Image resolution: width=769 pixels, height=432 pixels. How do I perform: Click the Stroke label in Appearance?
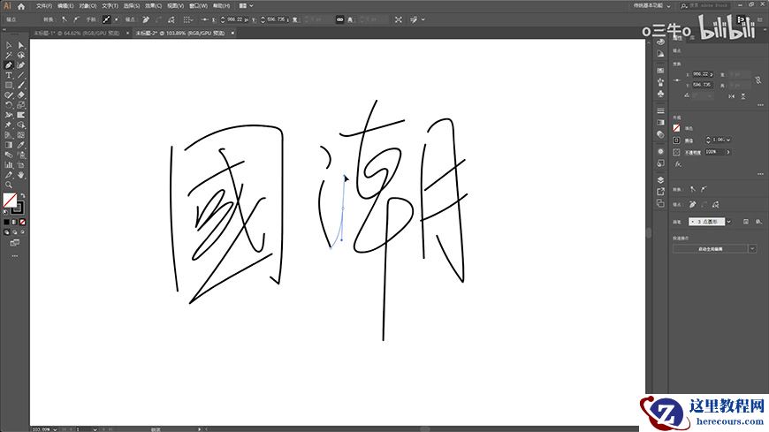click(689, 140)
